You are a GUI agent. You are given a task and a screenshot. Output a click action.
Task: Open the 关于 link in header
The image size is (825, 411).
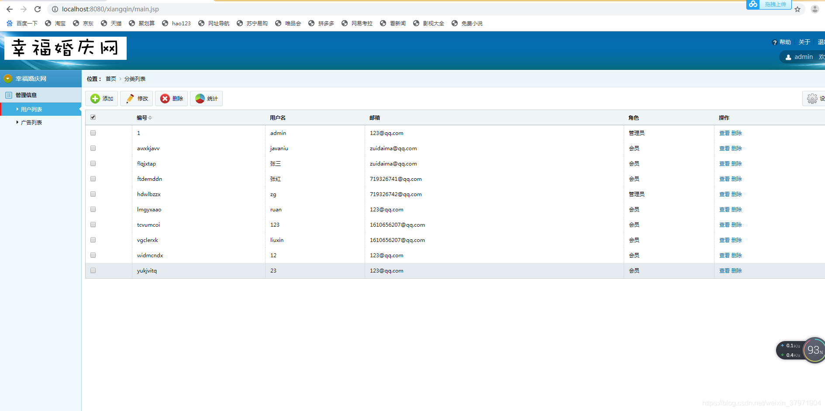(x=804, y=42)
